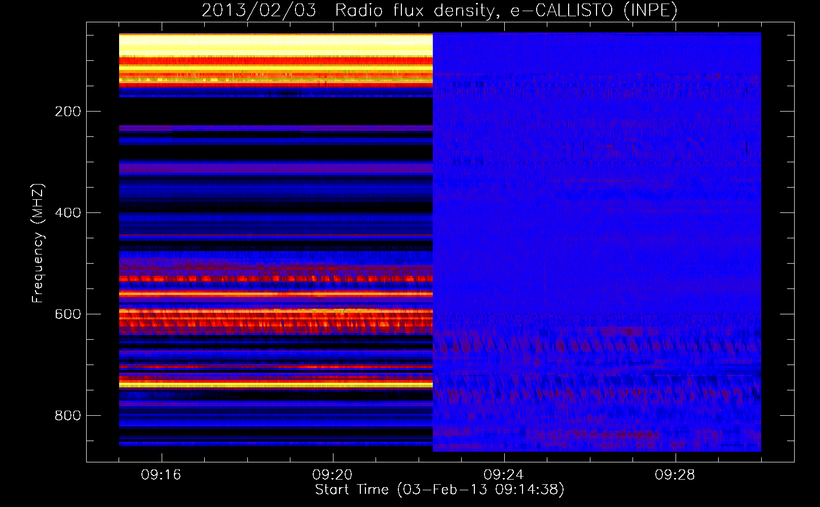
Task: Click the "Frequency (MHZ)" axis label
Action: (x=38, y=243)
